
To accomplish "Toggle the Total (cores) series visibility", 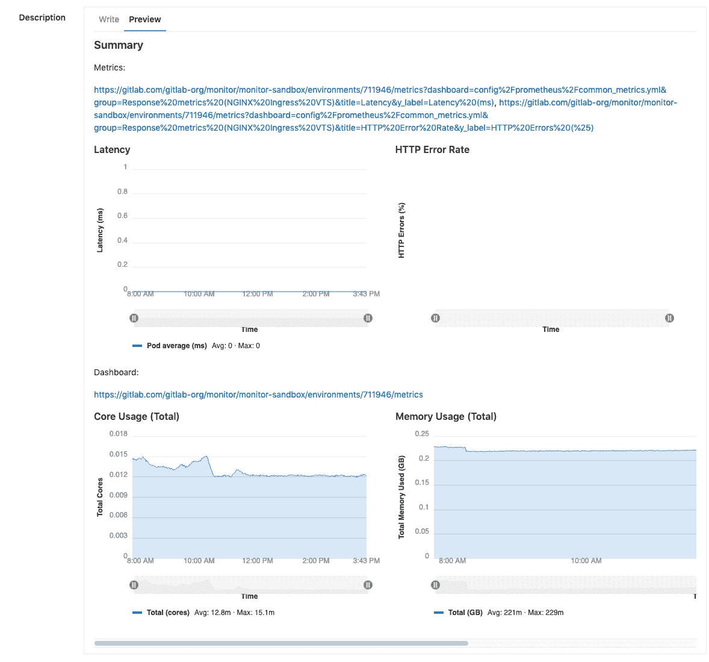I will pyautogui.click(x=169, y=612).
